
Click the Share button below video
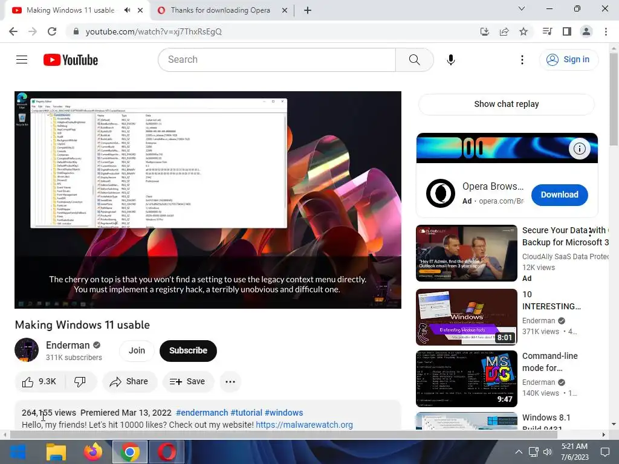pos(129,382)
